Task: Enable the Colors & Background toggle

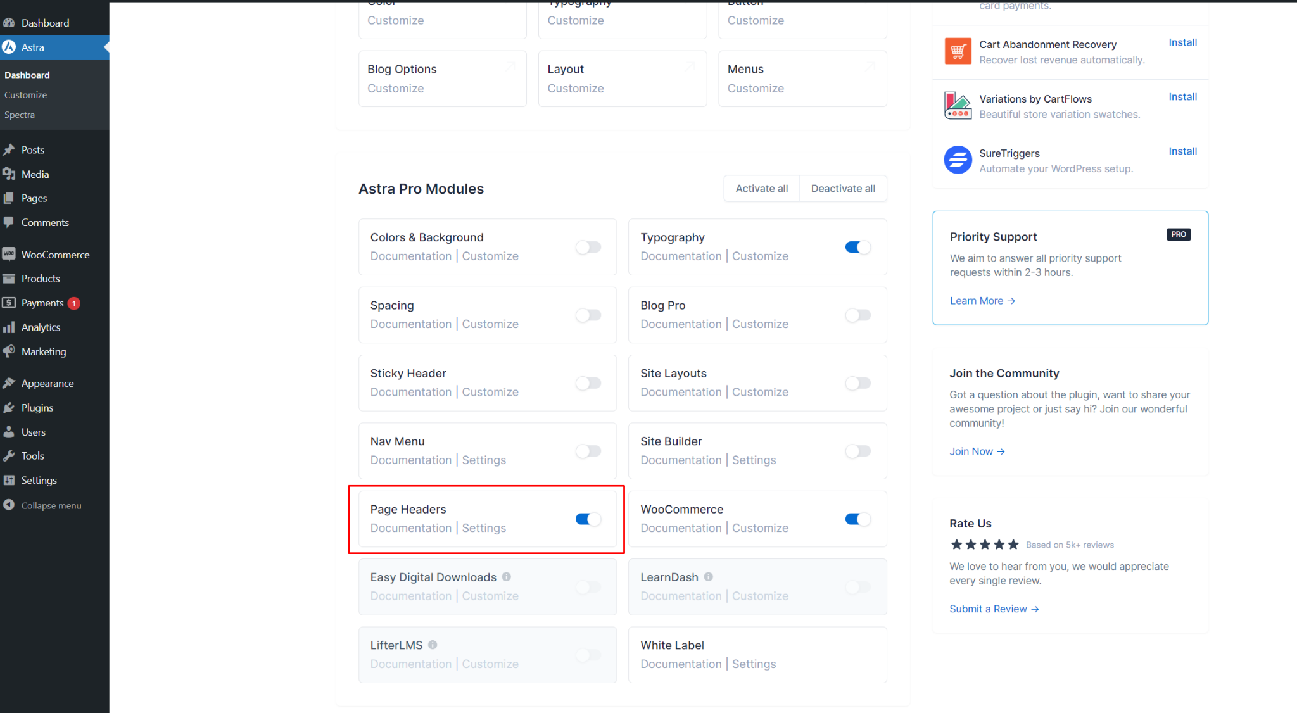Action: click(x=588, y=248)
